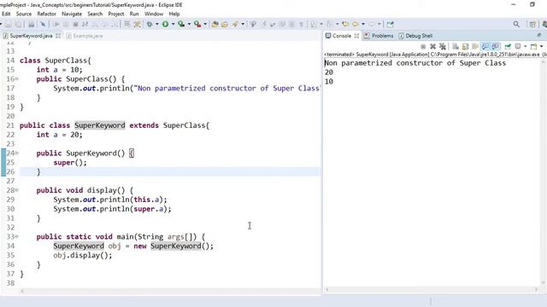Click the Pin Console icon
547x307 pixels.
508,46
